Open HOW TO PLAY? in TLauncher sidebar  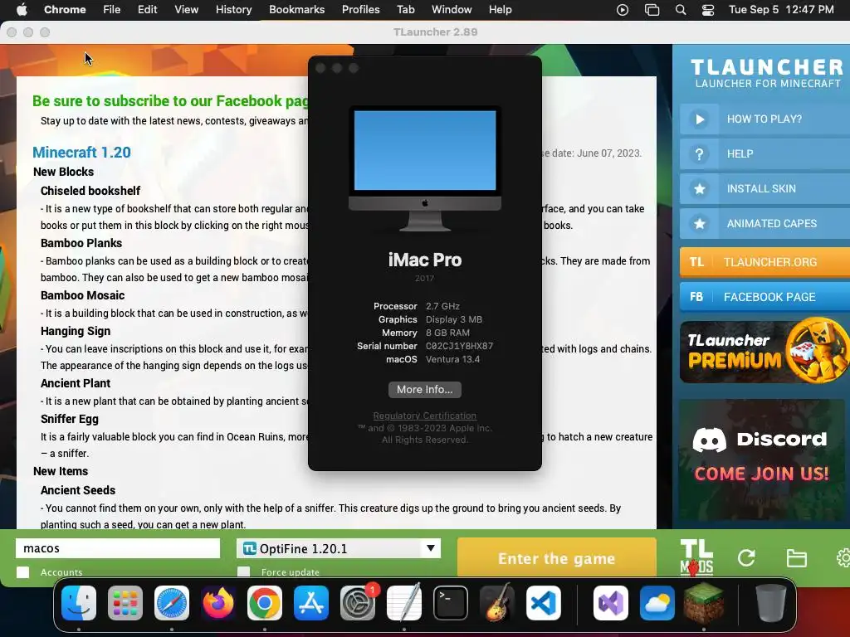(x=765, y=119)
